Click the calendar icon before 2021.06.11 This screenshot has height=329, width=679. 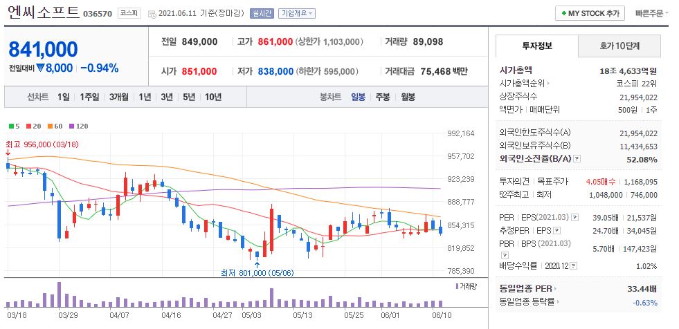152,14
